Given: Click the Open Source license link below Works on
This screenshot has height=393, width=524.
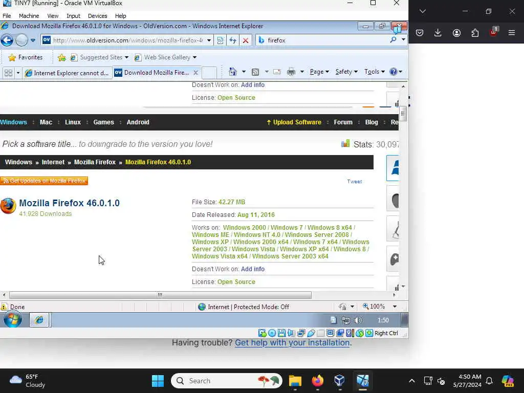Looking at the screenshot, I should pyautogui.click(x=236, y=282).
